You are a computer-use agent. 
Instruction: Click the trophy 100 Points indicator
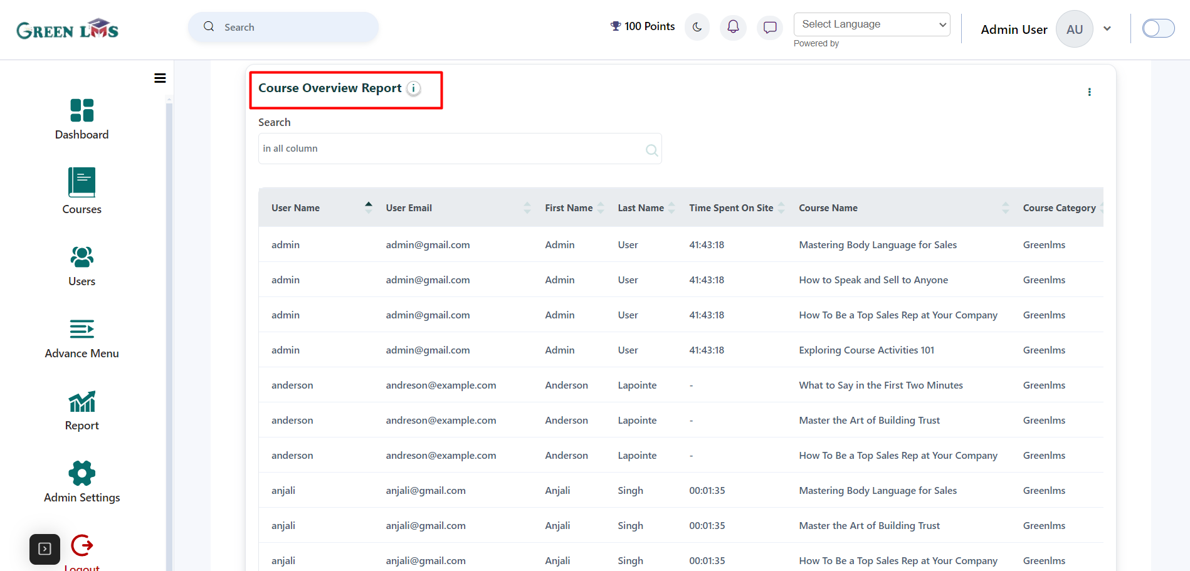(643, 26)
